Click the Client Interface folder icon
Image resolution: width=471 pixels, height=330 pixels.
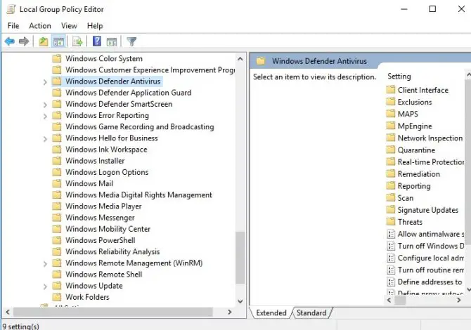(390, 90)
